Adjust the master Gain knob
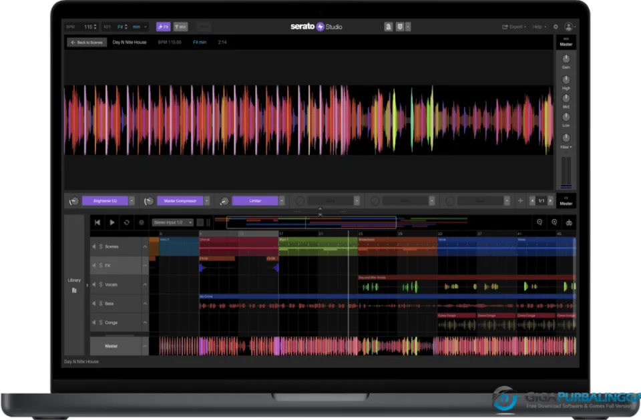The width and height of the screenshot is (641, 420). click(x=566, y=59)
